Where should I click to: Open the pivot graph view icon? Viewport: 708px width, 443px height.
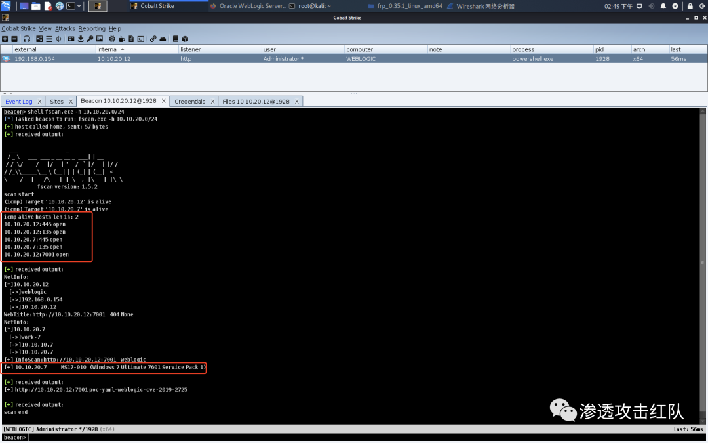(x=39, y=39)
